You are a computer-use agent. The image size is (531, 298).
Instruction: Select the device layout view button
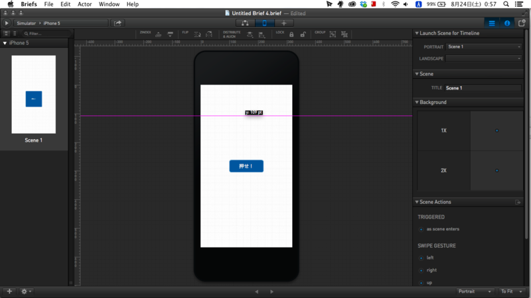click(x=264, y=23)
